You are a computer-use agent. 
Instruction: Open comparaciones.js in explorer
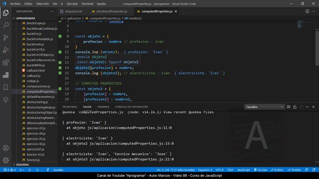point(38,86)
